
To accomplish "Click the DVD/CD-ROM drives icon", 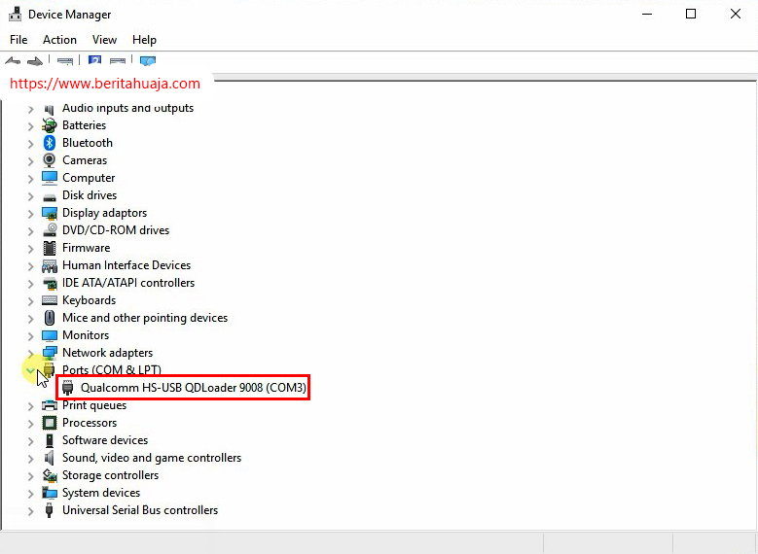I will point(50,230).
